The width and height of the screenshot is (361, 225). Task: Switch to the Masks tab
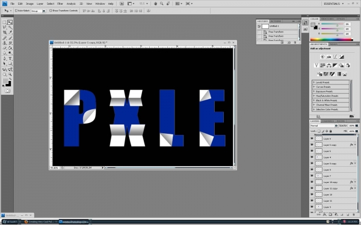click(x=333, y=44)
